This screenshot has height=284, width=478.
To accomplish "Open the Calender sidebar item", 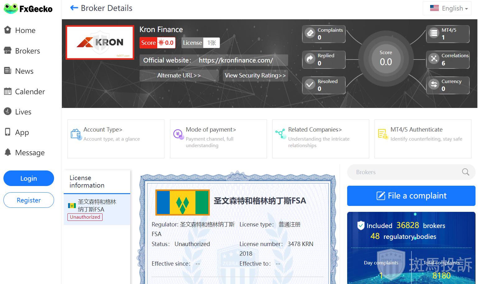I will (30, 92).
